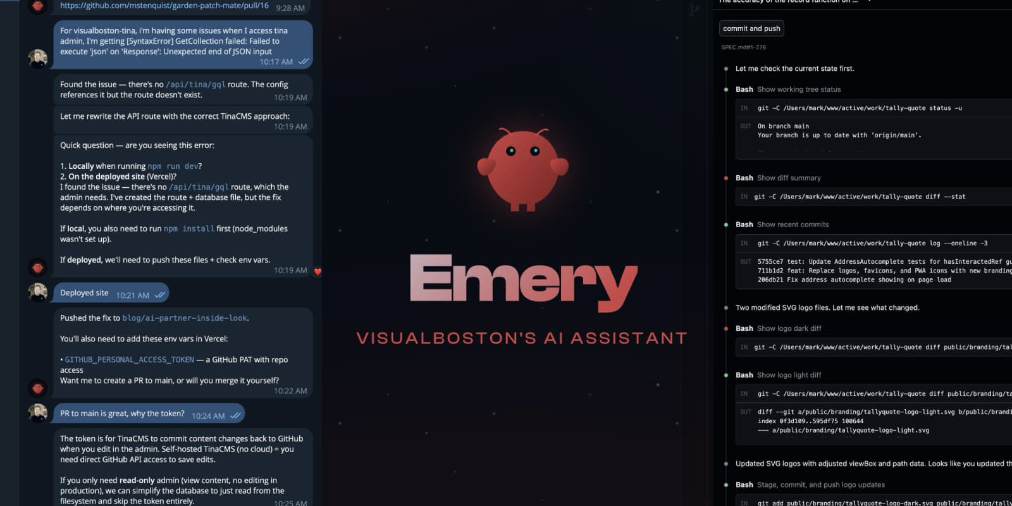Click the 'npm install' code text
The height and width of the screenshot is (506, 1012).
pos(188,229)
